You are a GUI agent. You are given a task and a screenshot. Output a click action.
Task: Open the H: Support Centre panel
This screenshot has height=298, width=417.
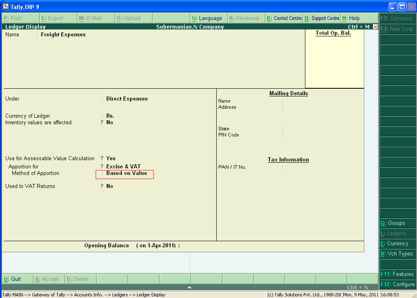click(x=323, y=18)
